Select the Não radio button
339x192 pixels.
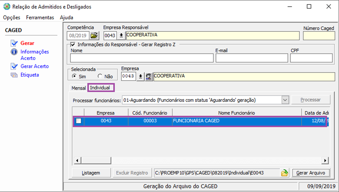[100, 76]
